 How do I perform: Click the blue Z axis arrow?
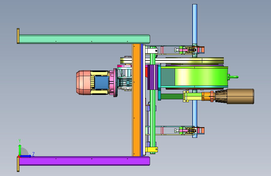click(x=26, y=156)
